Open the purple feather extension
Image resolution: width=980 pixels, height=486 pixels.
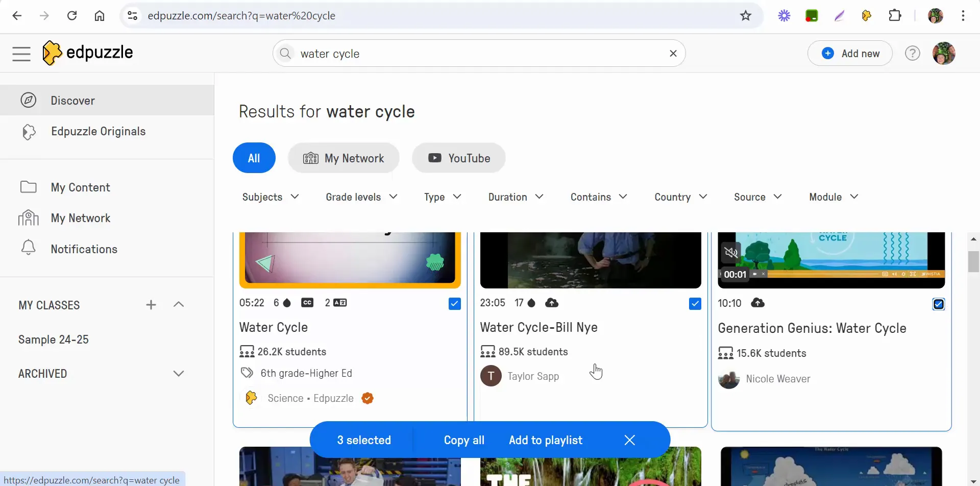(x=839, y=16)
